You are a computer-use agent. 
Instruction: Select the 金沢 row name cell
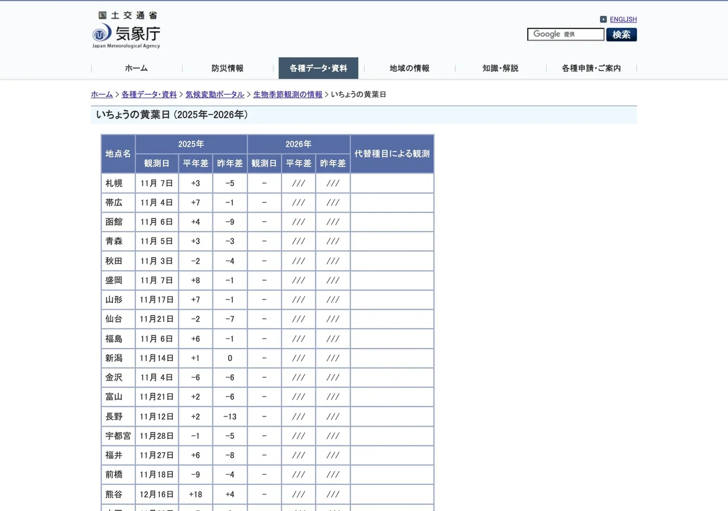(118, 378)
